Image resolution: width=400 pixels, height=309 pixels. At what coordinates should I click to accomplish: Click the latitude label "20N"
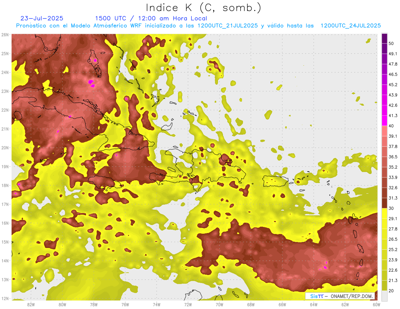click(x=5, y=148)
